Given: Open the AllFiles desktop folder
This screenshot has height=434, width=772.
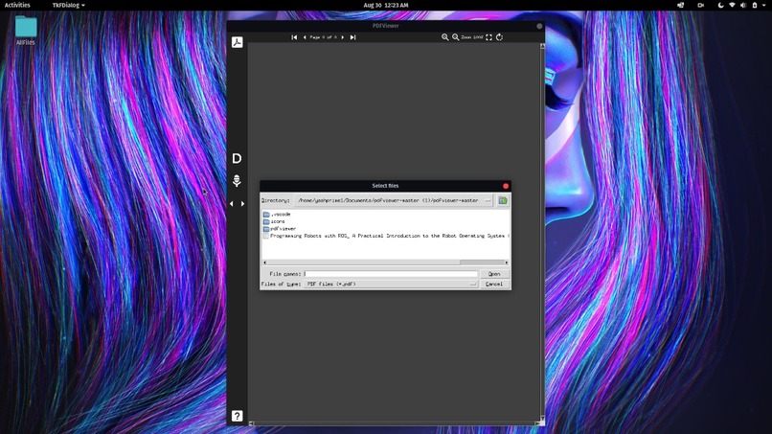Looking at the screenshot, I should [x=26, y=31].
